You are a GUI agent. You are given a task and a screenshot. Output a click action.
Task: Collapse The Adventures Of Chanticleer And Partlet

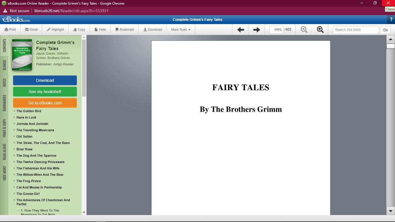(14, 200)
